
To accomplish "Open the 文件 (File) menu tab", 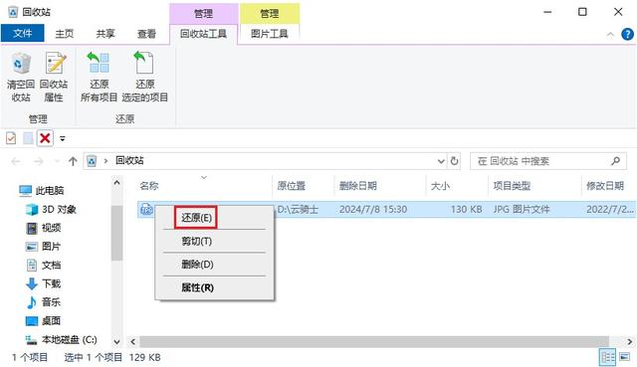I will [22, 33].
